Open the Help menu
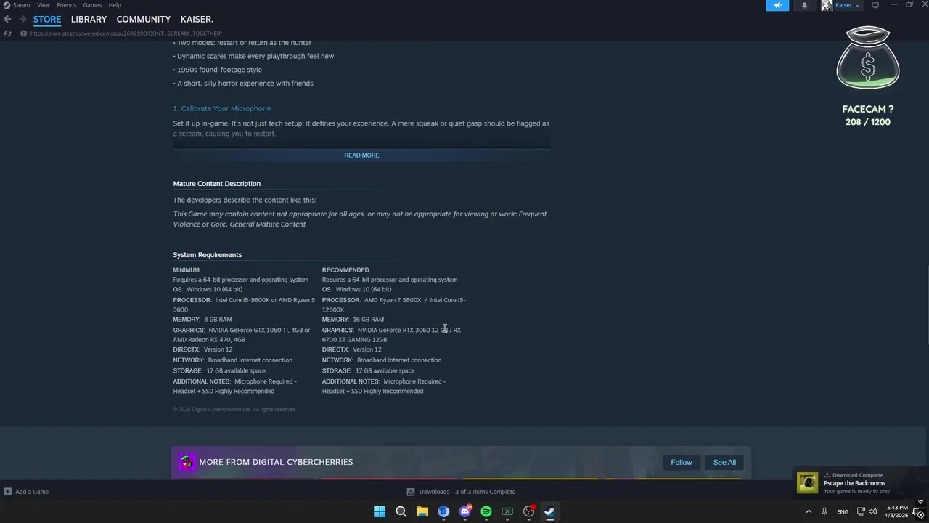This screenshot has width=929, height=523. point(115,5)
